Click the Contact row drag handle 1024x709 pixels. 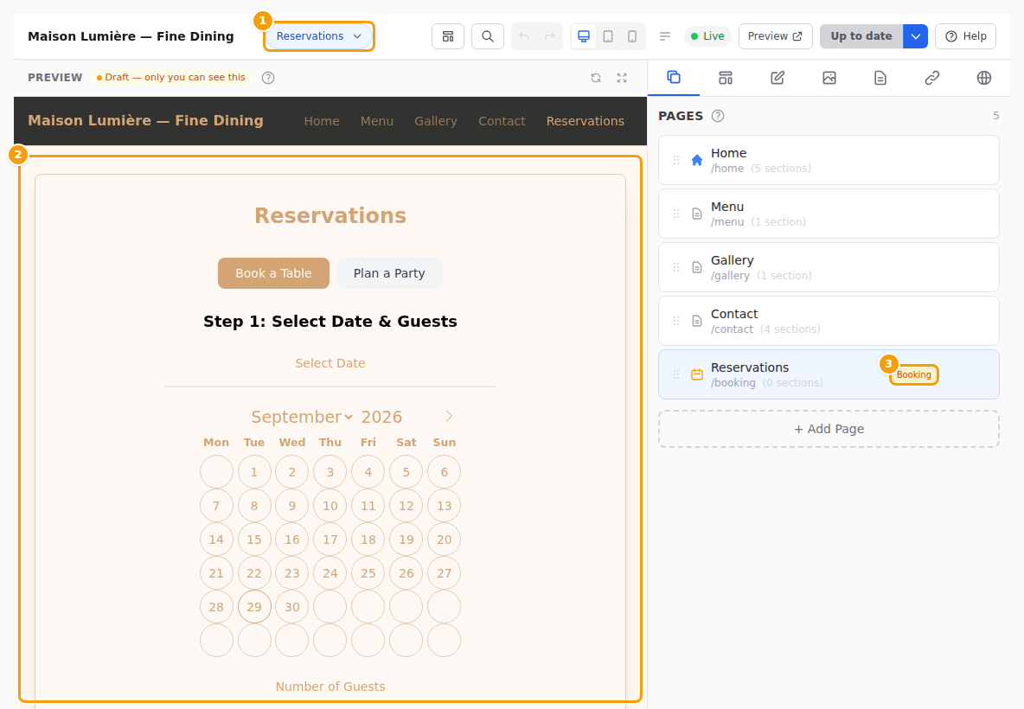pyautogui.click(x=676, y=321)
